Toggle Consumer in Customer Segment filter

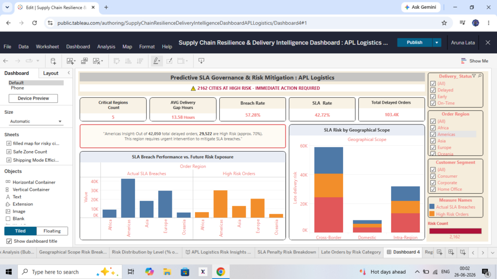[x=433, y=176]
